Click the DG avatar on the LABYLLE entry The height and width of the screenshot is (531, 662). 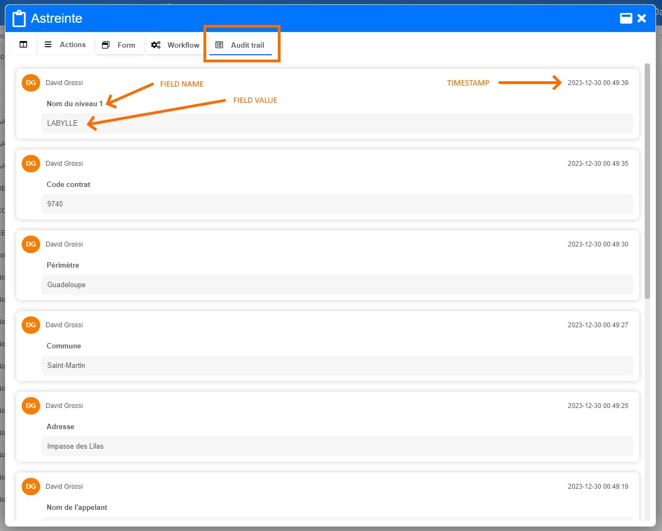30,83
